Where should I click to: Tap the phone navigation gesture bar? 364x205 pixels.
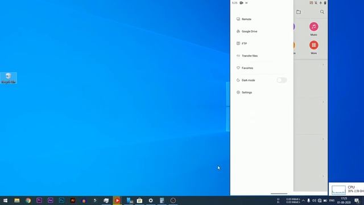coord(279,194)
